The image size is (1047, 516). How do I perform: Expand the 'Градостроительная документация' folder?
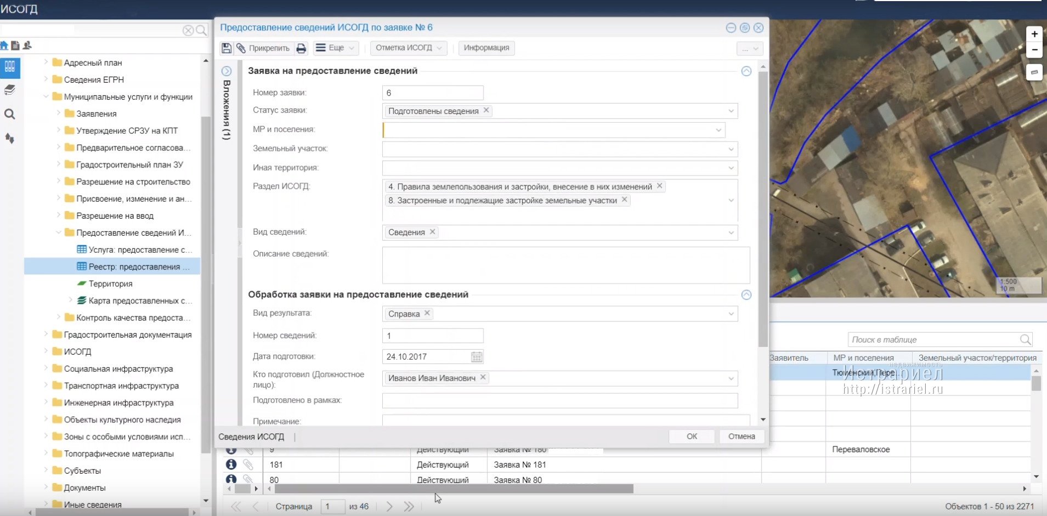click(x=47, y=334)
